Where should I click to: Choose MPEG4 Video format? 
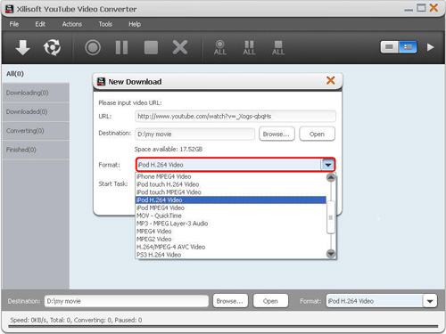tap(231, 232)
